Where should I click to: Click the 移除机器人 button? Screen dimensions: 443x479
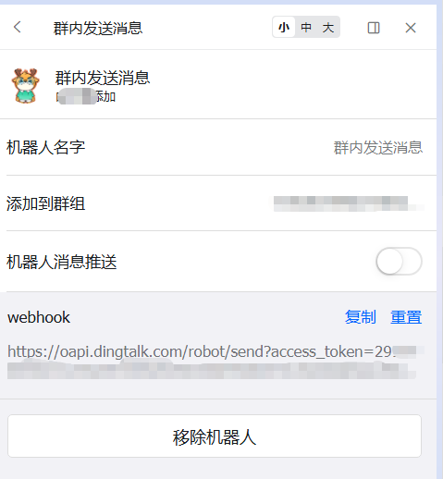pyautogui.click(x=215, y=436)
